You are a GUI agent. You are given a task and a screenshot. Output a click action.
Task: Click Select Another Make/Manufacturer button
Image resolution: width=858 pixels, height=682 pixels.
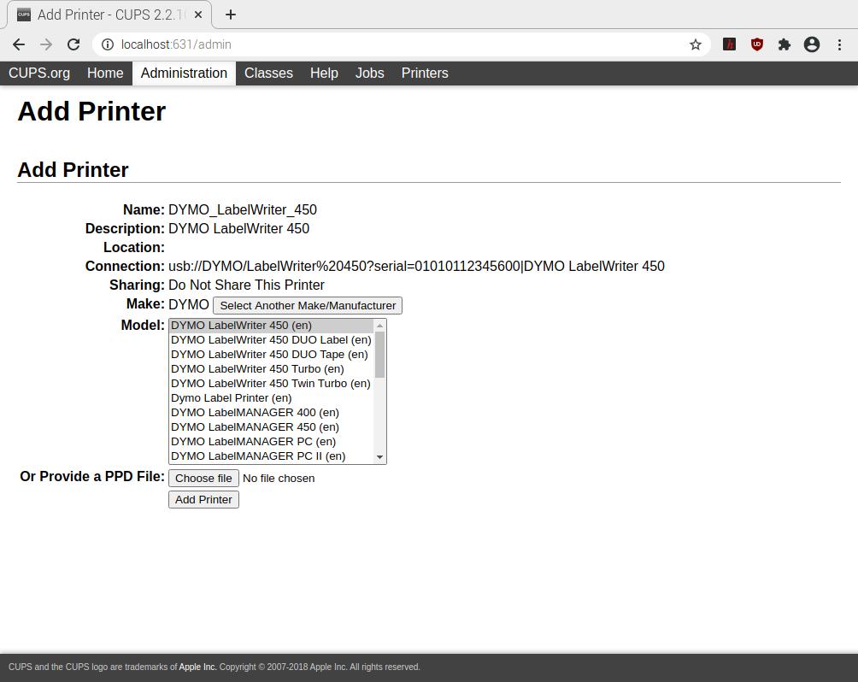[x=308, y=306]
